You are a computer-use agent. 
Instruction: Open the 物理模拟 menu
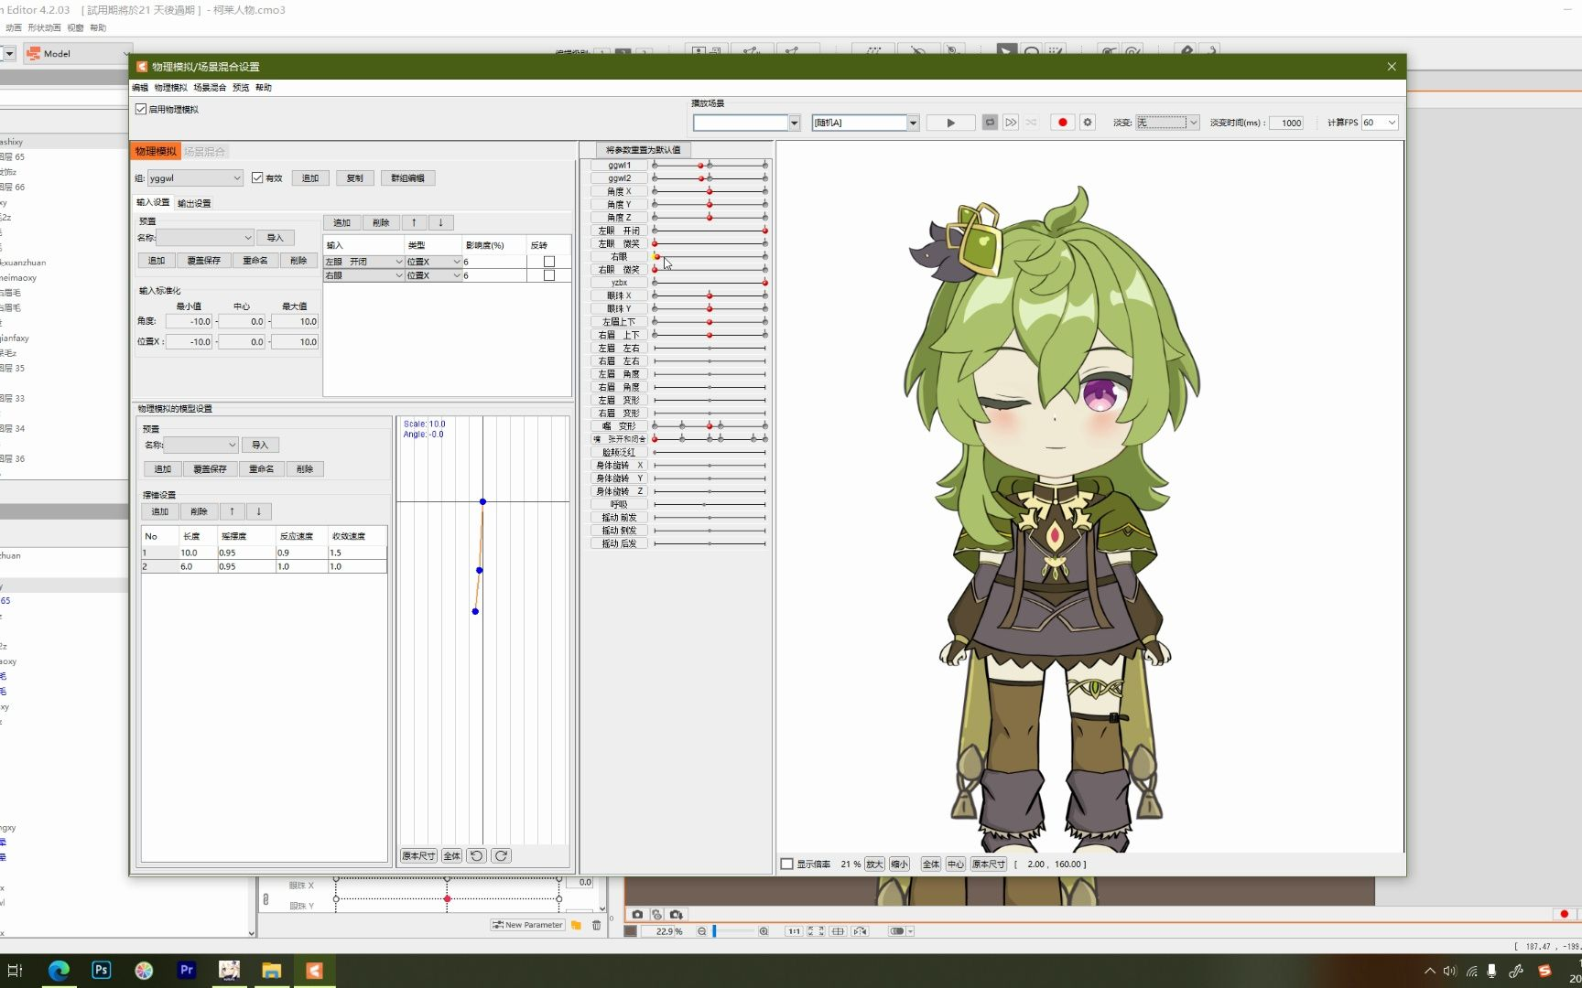tap(170, 88)
